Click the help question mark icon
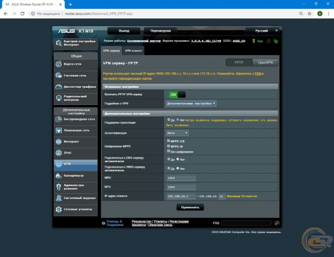Image resolution: width=334 pixels, height=257 pixels. 103,223
